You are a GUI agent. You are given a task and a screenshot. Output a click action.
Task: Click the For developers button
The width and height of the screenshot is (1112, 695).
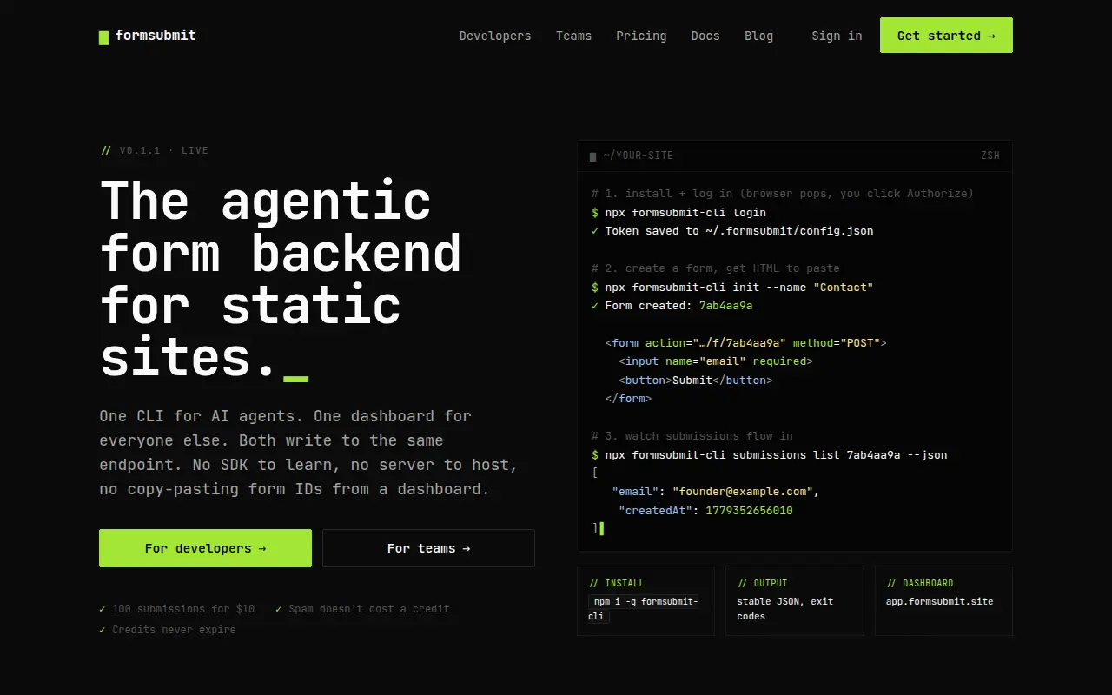(x=205, y=548)
